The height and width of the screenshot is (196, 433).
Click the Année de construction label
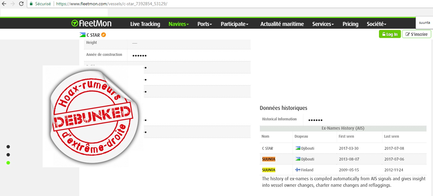tap(104, 55)
